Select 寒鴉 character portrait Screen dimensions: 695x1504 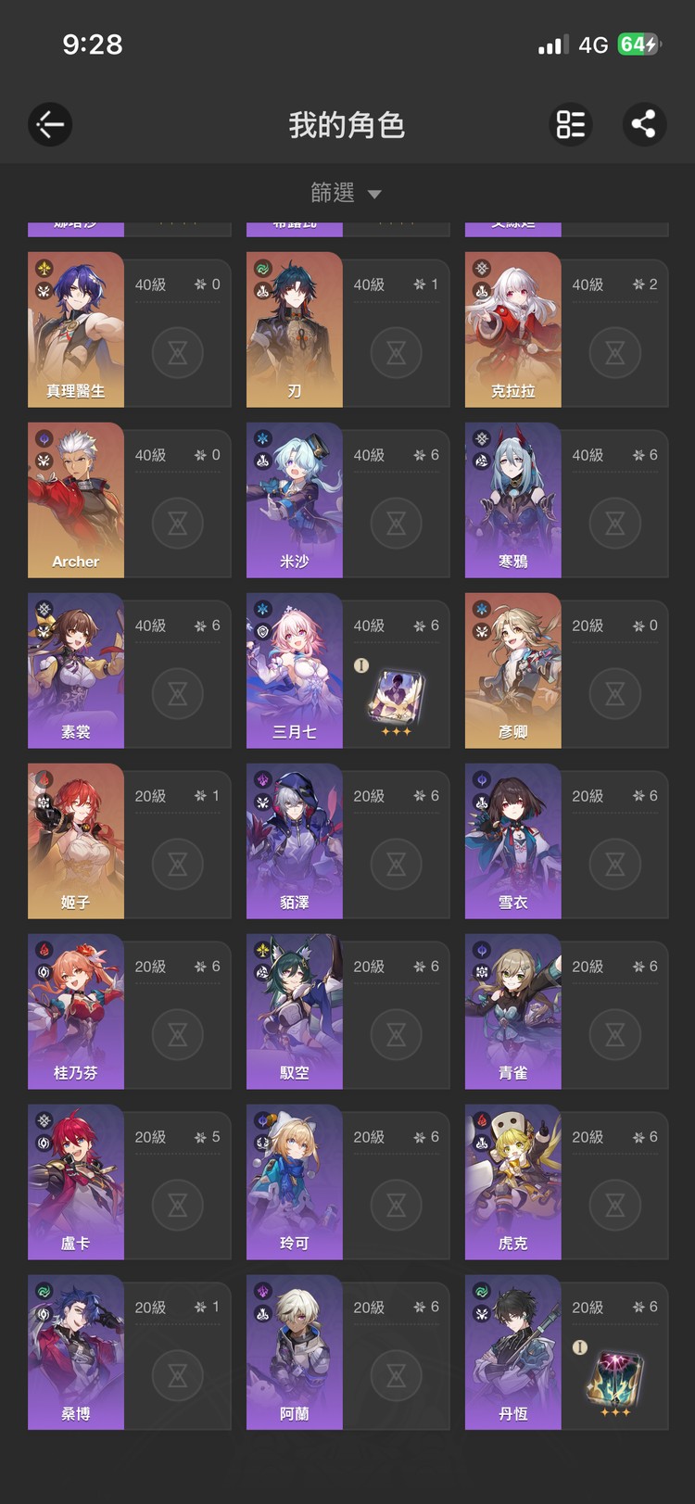(513, 500)
